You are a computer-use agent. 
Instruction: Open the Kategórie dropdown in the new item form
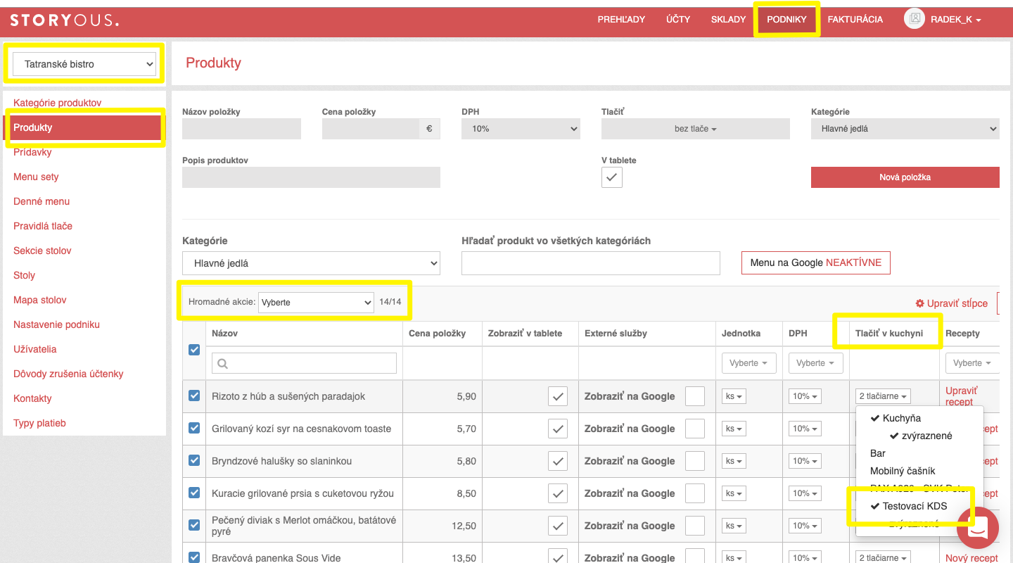905,129
